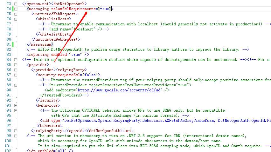Click the closing whitelistHosts tag

click(54, 34)
